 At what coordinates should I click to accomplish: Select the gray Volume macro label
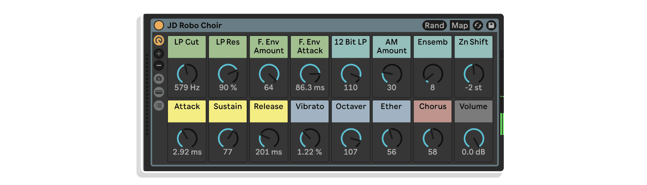tap(473, 111)
